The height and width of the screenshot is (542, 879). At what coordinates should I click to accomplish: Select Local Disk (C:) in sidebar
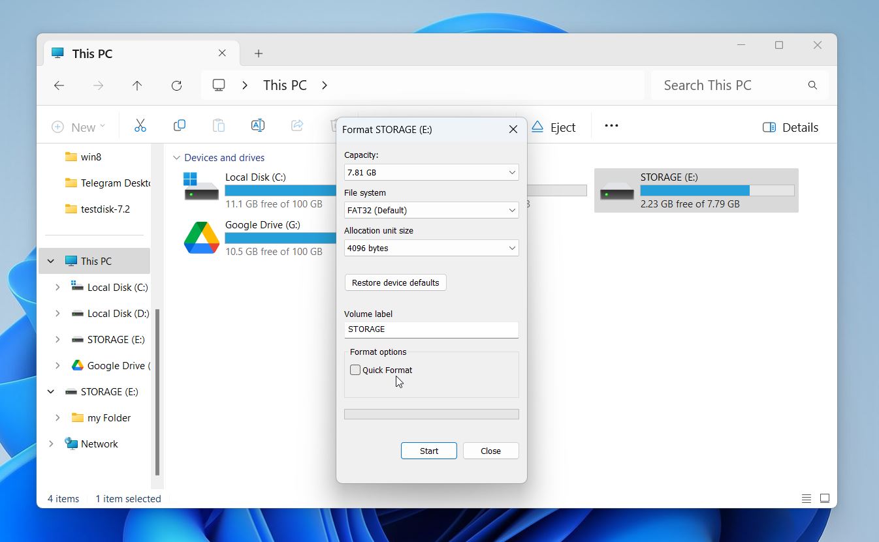pos(110,287)
